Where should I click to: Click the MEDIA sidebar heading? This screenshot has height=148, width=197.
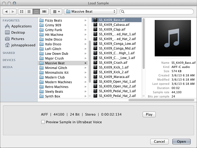pos(8,67)
